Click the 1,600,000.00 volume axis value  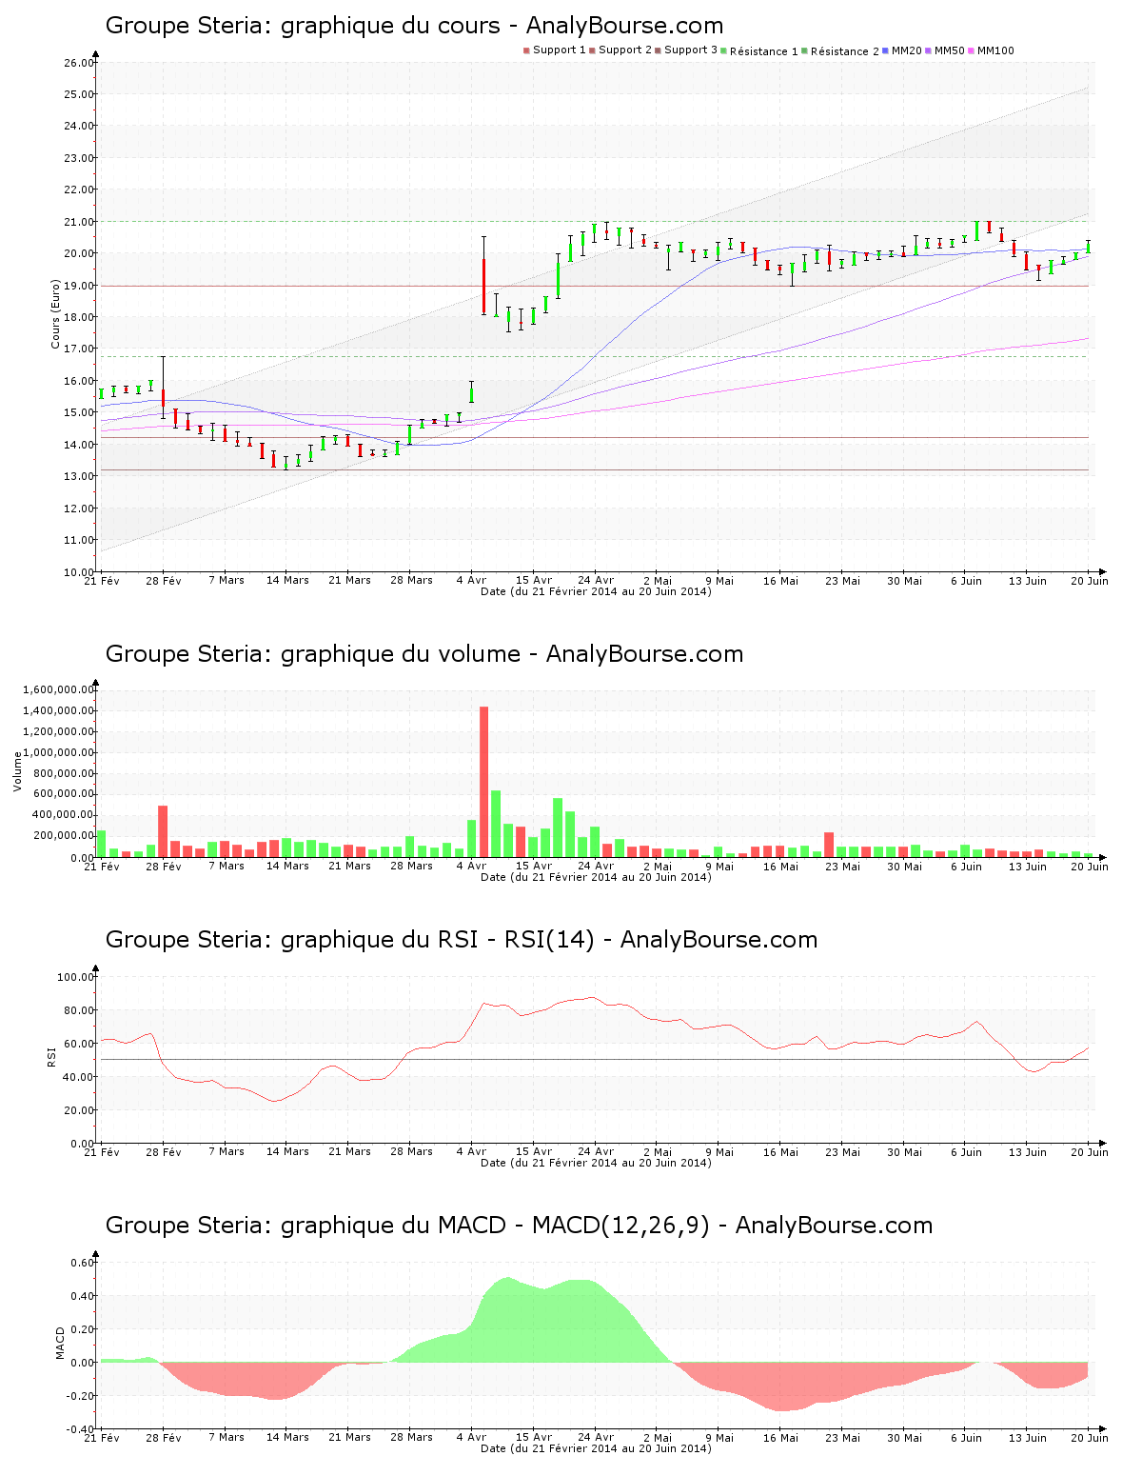(57, 689)
